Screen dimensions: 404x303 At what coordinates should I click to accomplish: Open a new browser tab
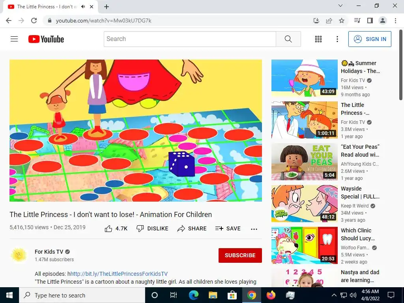[x=107, y=7]
